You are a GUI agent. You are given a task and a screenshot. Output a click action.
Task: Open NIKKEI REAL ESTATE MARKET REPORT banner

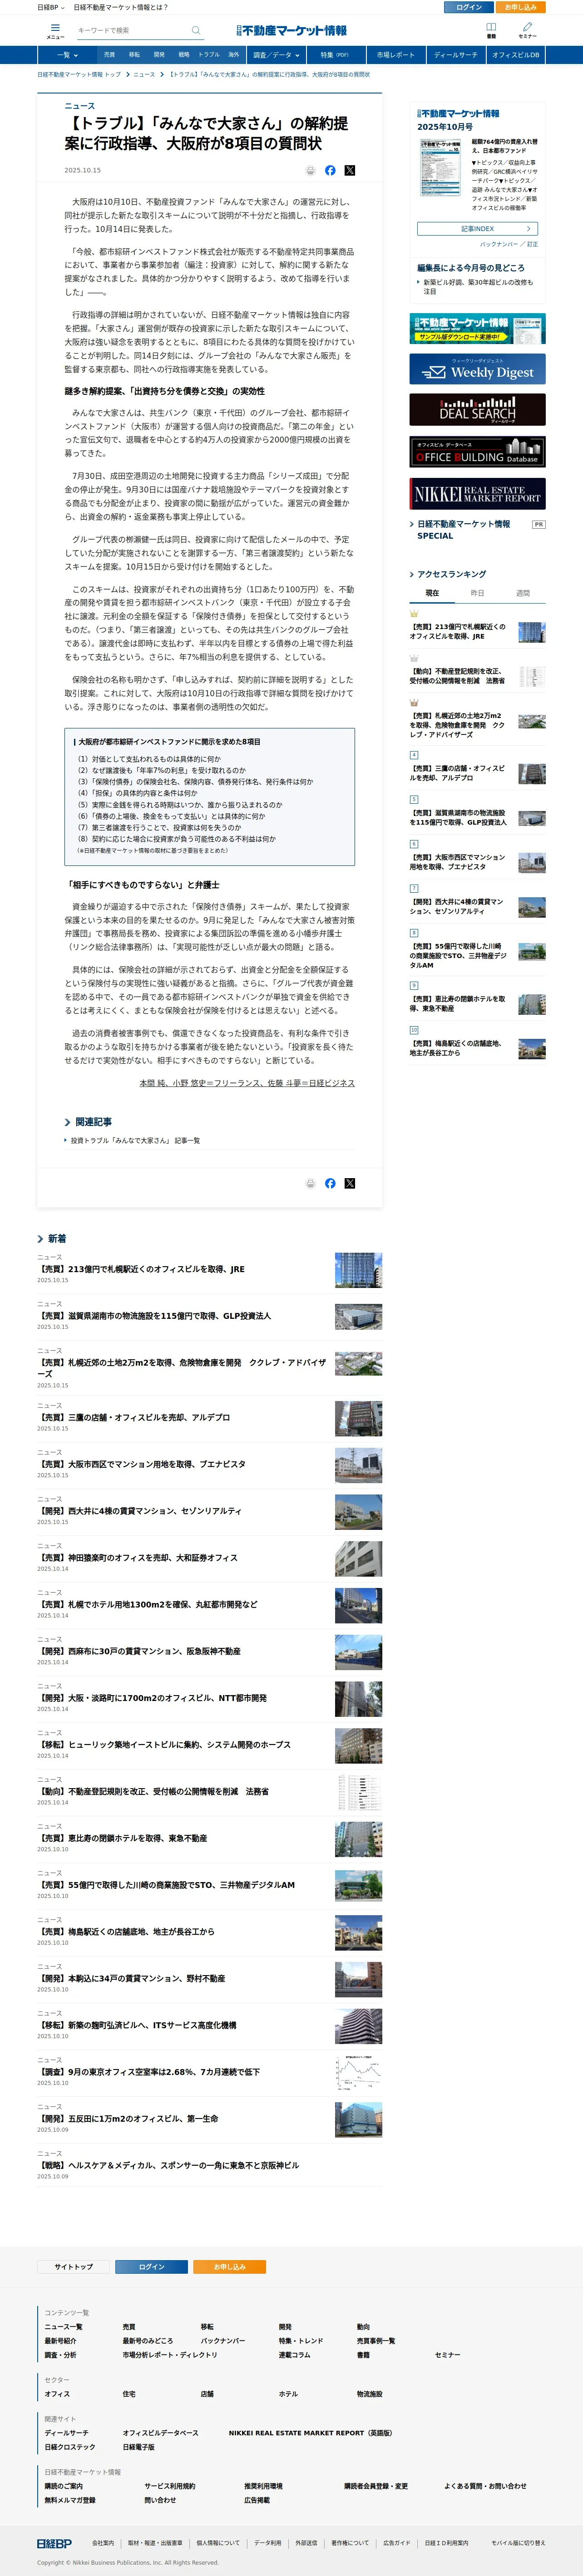pos(477,493)
